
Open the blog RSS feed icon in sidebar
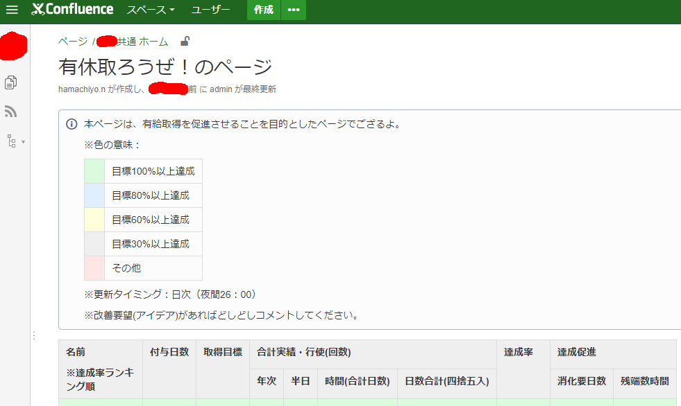[11, 112]
